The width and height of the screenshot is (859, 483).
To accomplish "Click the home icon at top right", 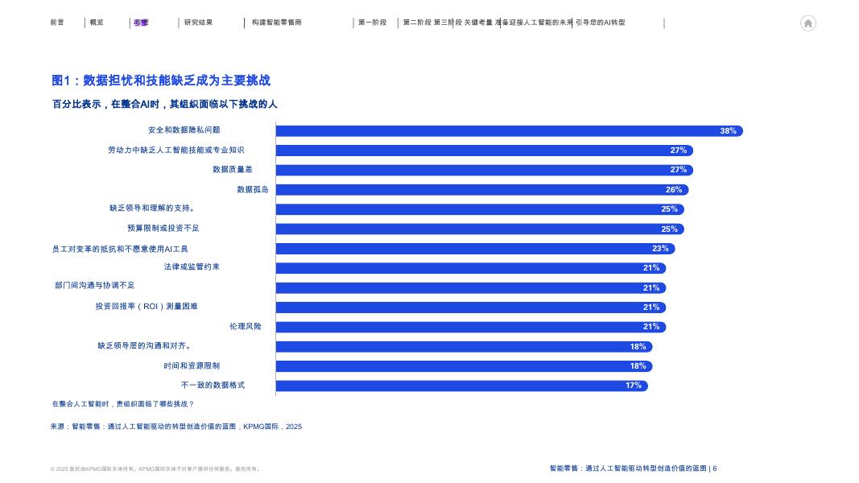I will click(x=807, y=23).
